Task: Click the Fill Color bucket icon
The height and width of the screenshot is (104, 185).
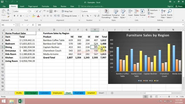Action: tap(34, 16)
